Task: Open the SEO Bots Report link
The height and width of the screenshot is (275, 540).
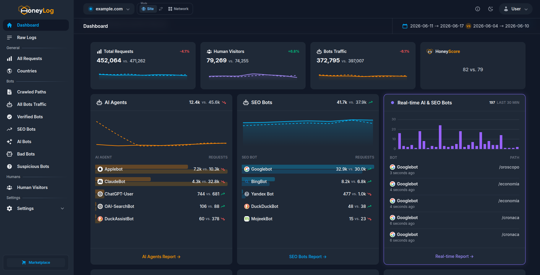Action: click(308, 257)
